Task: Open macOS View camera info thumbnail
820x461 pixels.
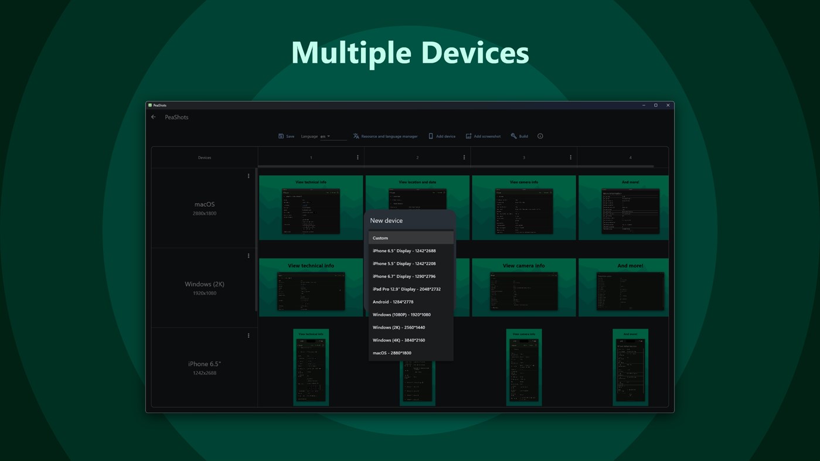Action: click(524, 207)
